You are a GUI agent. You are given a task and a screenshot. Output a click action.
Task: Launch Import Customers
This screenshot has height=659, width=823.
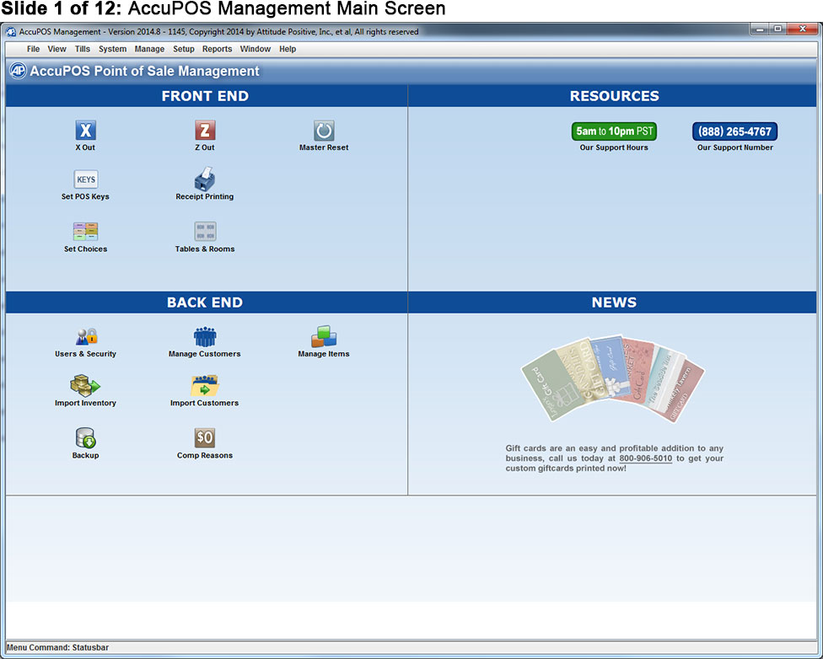coord(205,386)
